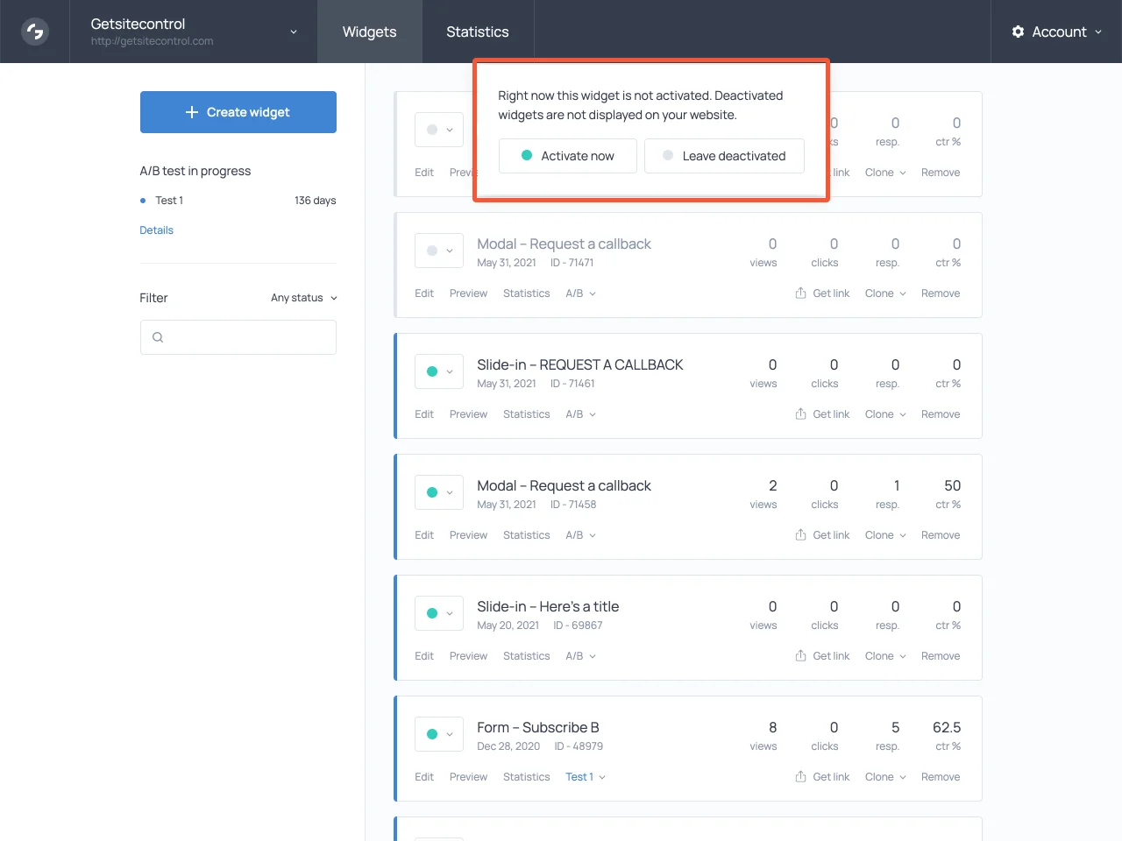This screenshot has height=841, width=1122.
Task: Open Statistics for Slide-in ID 69867
Action: point(527,656)
